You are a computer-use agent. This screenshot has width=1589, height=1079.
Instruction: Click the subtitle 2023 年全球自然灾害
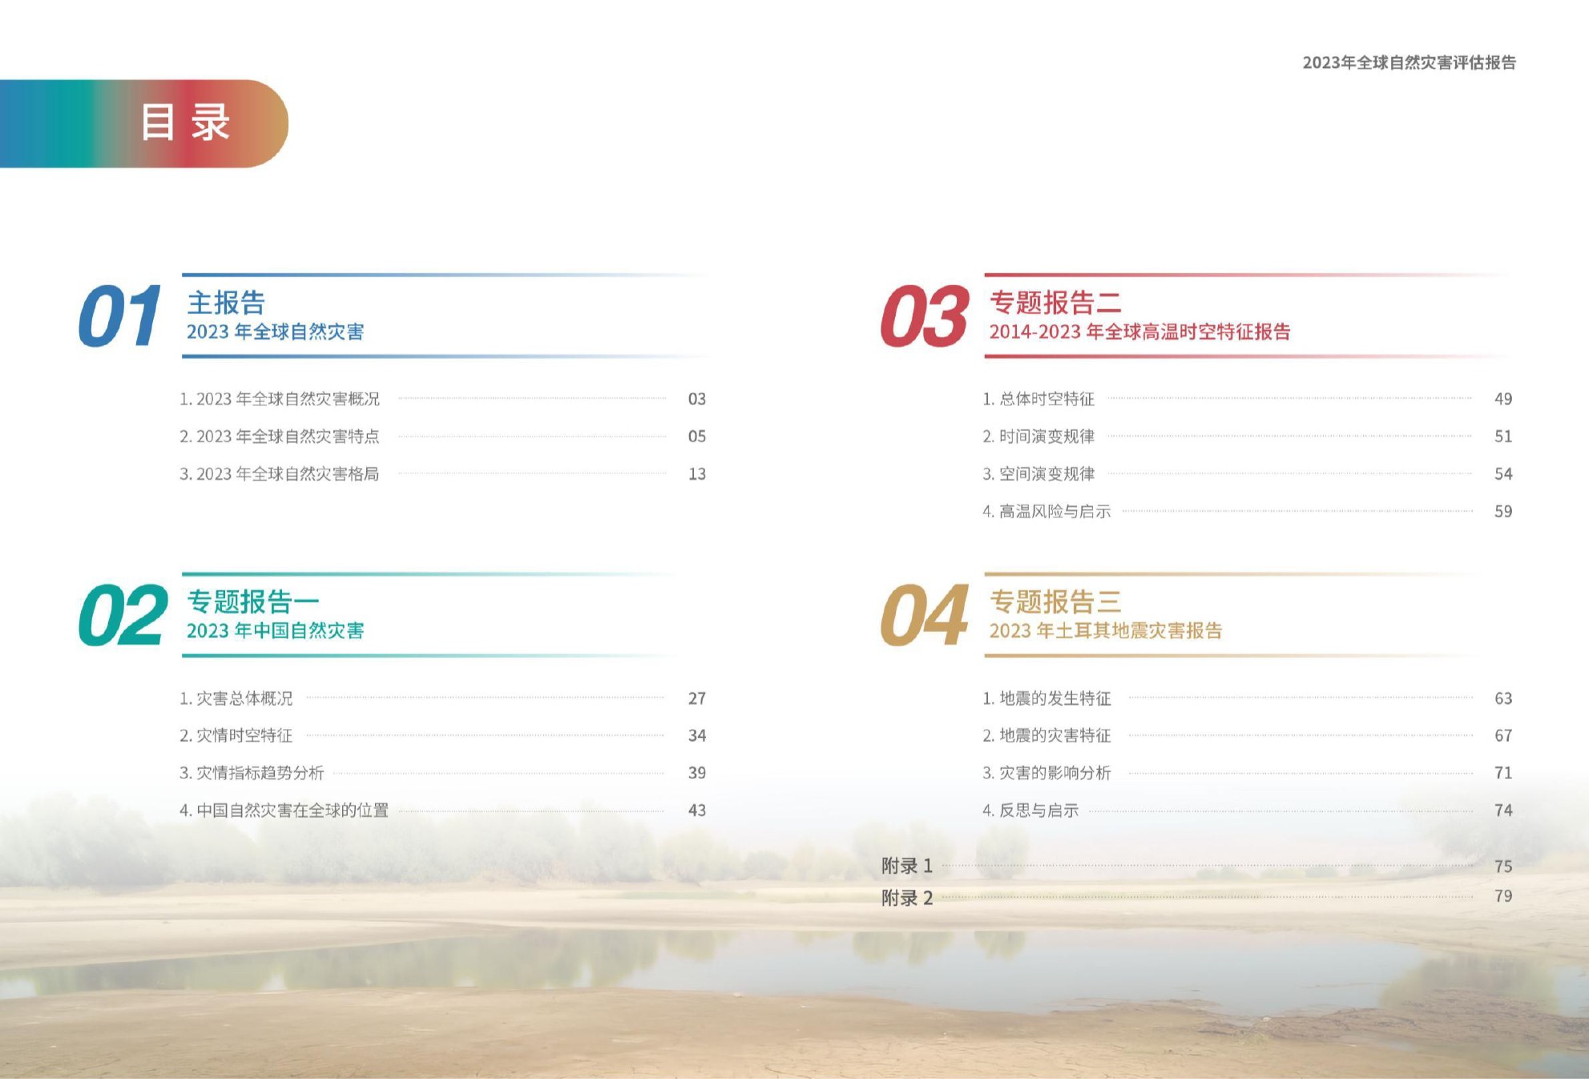276,332
